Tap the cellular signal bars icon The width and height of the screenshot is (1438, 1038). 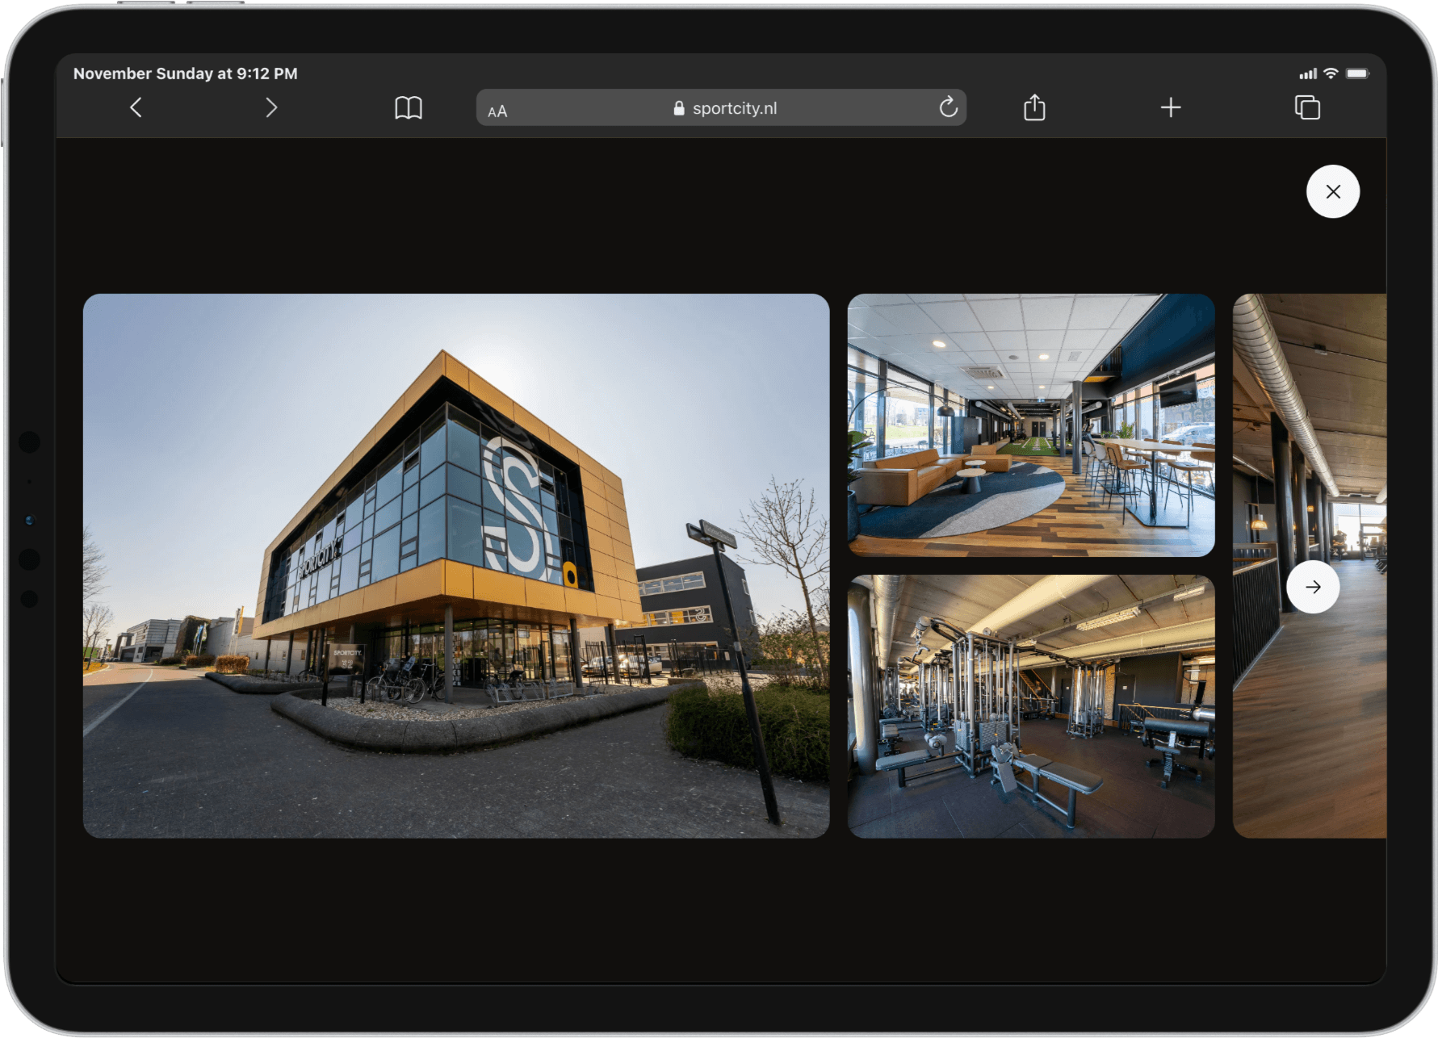pos(1308,74)
